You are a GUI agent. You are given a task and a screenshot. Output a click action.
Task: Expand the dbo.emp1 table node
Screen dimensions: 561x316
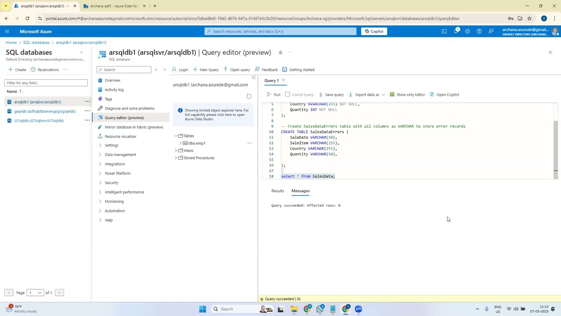[181, 143]
